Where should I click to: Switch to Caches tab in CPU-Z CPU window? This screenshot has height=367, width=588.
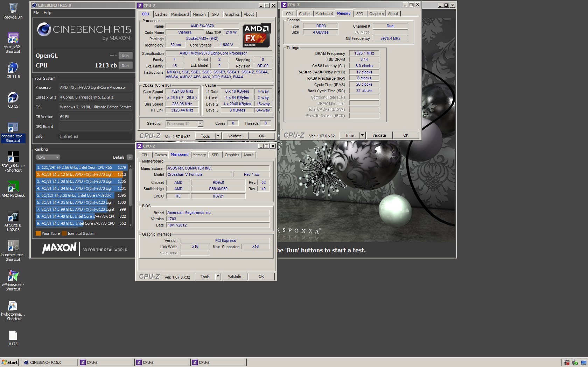161,14
